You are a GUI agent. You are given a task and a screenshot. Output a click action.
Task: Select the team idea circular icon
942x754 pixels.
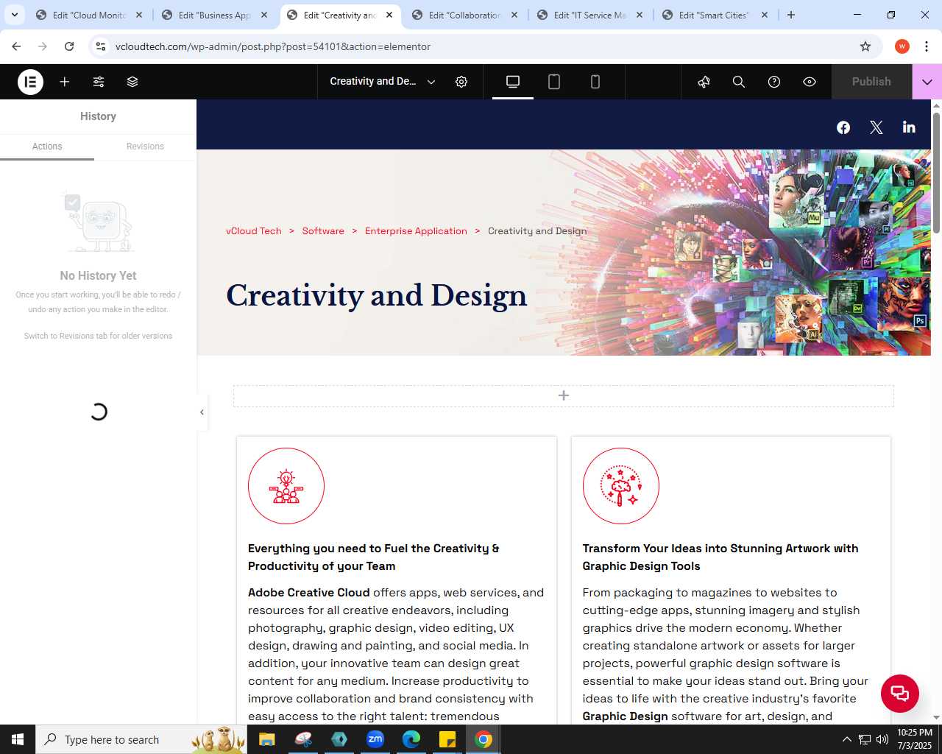(x=286, y=486)
